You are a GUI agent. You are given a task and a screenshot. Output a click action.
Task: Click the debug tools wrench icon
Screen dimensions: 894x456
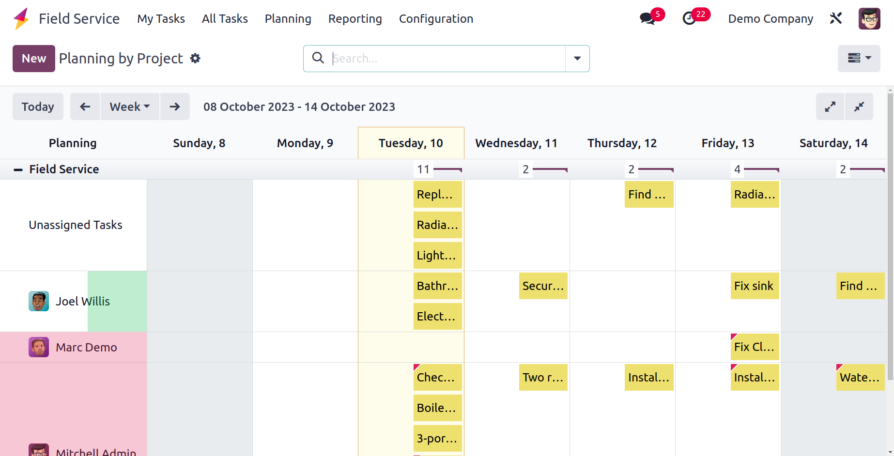click(x=836, y=18)
